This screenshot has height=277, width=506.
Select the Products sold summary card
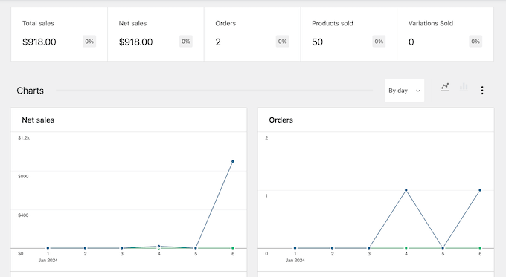(349, 34)
